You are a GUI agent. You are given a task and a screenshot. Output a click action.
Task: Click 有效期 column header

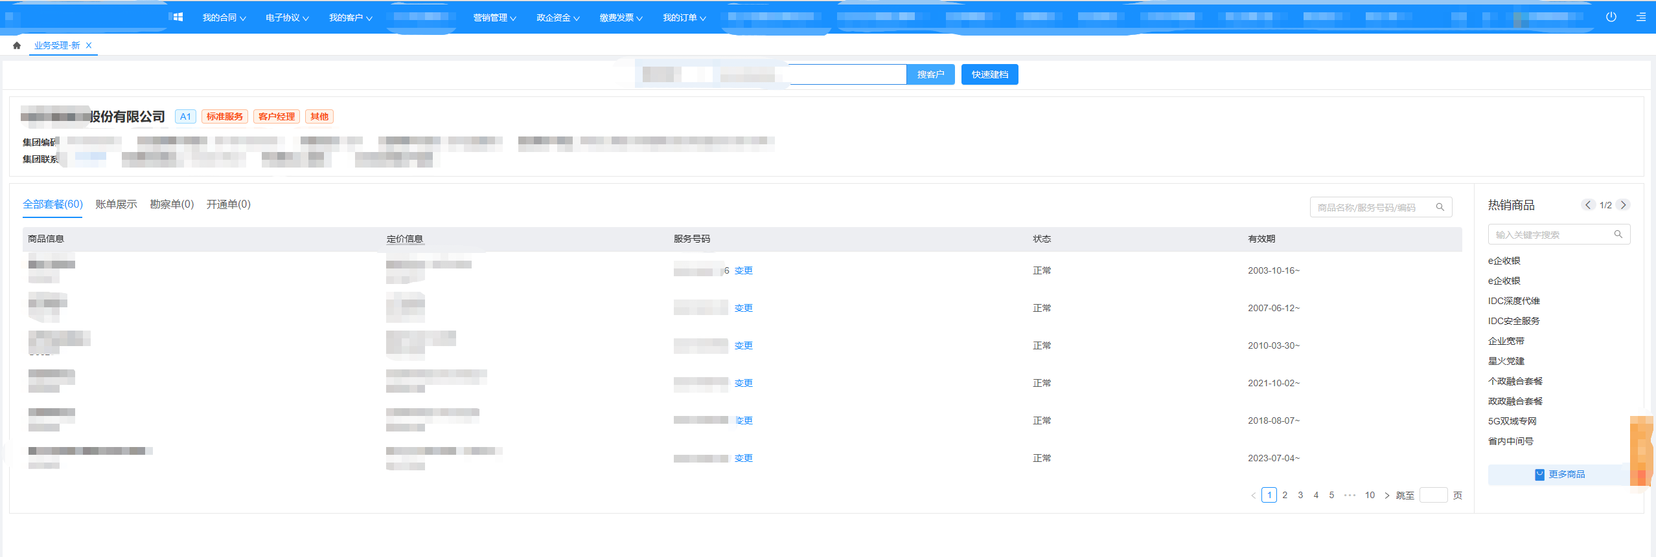[1261, 239]
